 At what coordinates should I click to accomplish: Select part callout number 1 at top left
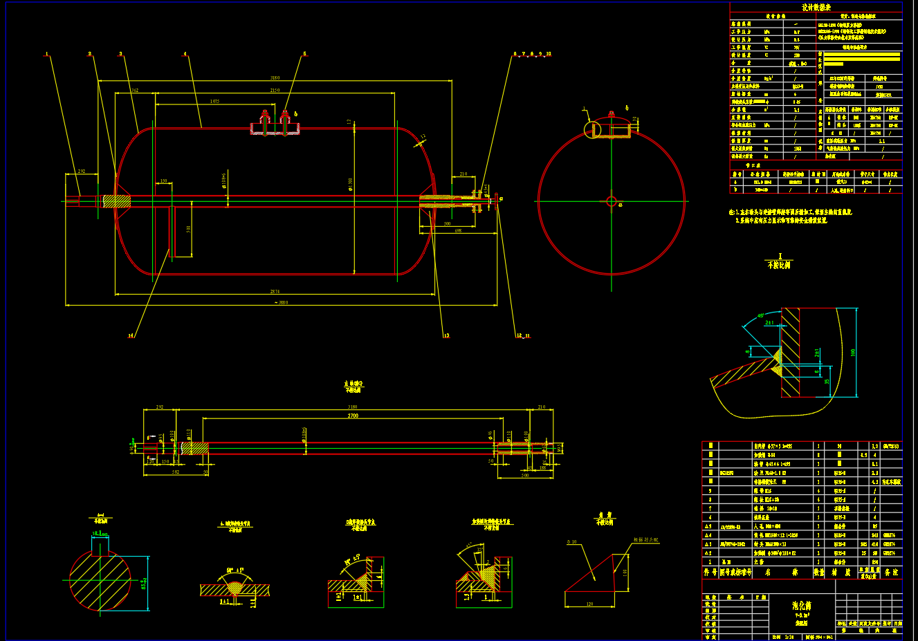point(47,54)
